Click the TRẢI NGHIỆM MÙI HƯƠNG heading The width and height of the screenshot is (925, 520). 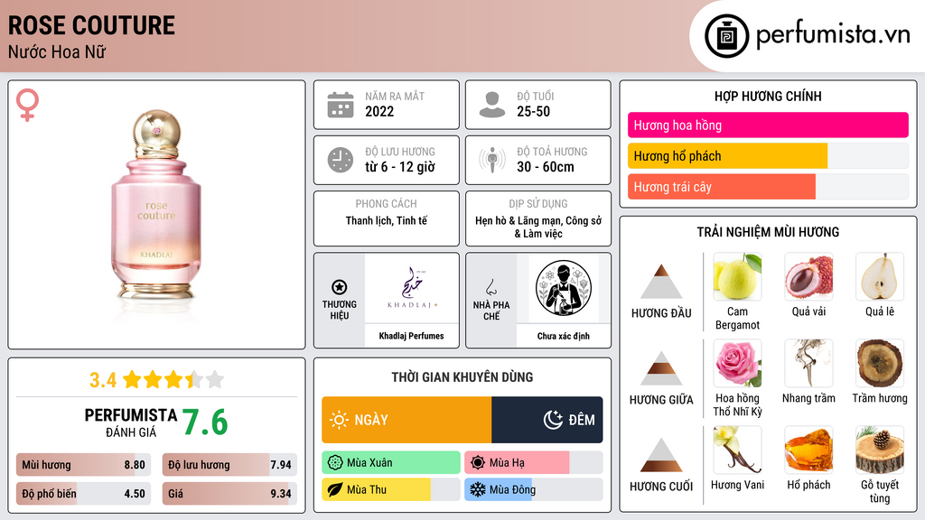coord(768,232)
